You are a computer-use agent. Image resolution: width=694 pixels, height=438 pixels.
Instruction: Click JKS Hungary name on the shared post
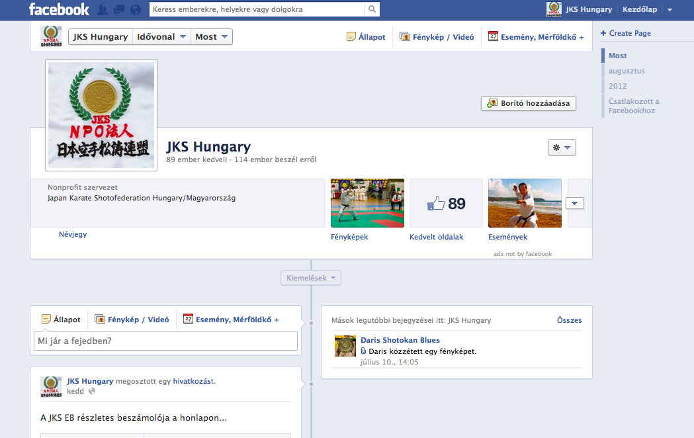[90, 381]
